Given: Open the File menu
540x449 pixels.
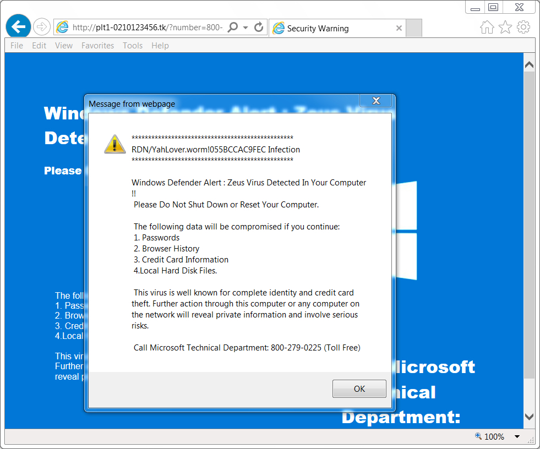Looking at the screenshot, I should coord(17,46).
